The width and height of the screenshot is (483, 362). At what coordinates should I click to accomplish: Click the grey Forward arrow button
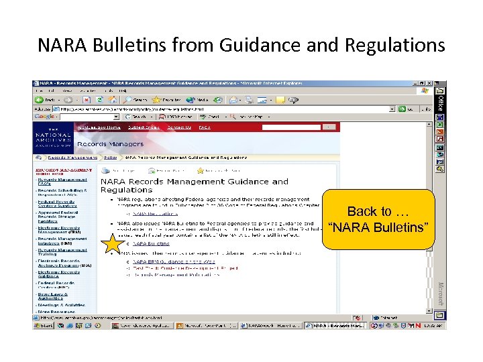point(68,100)
